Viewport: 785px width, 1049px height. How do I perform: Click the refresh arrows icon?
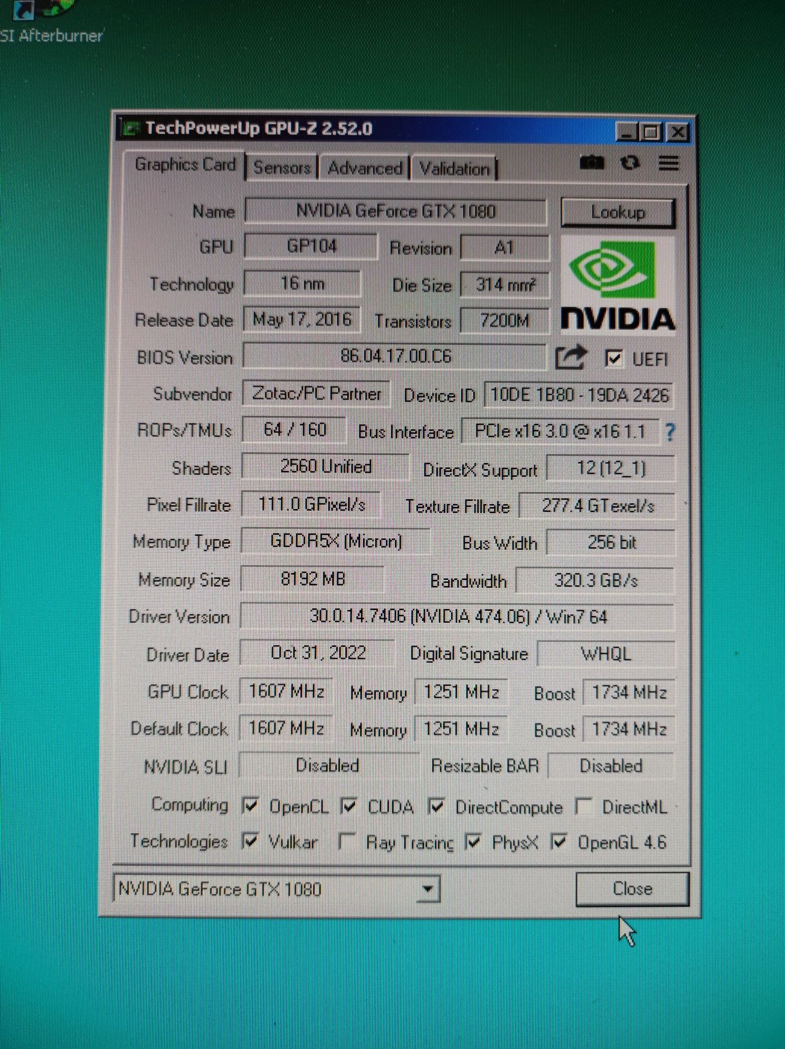tap(630, 163)
